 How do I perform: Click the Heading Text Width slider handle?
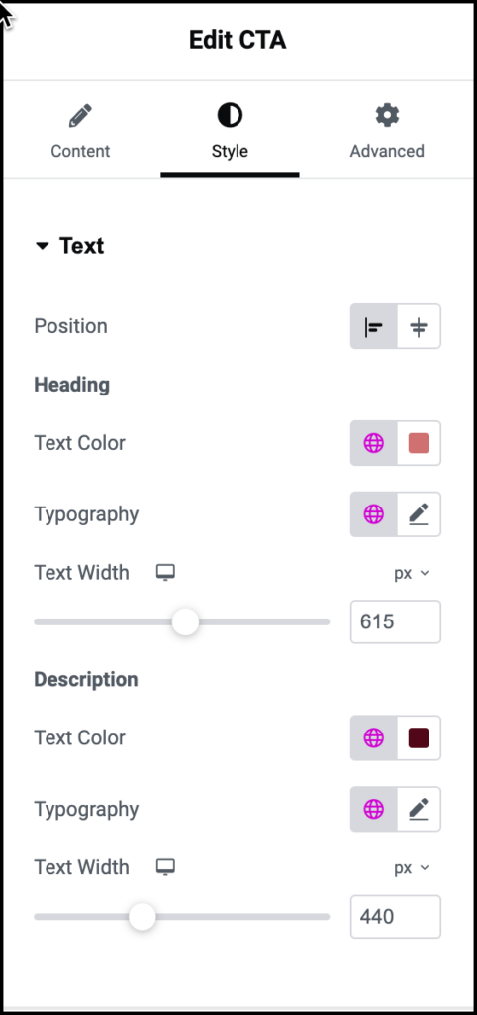(185, 622)
